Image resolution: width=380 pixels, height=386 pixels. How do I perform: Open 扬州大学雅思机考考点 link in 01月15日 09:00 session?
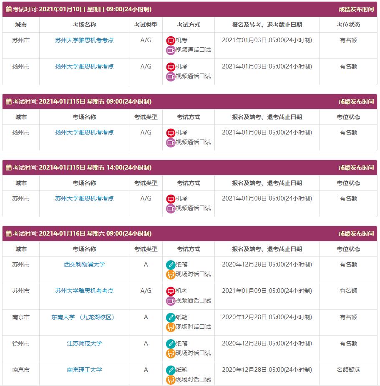[x=84, y=132]
